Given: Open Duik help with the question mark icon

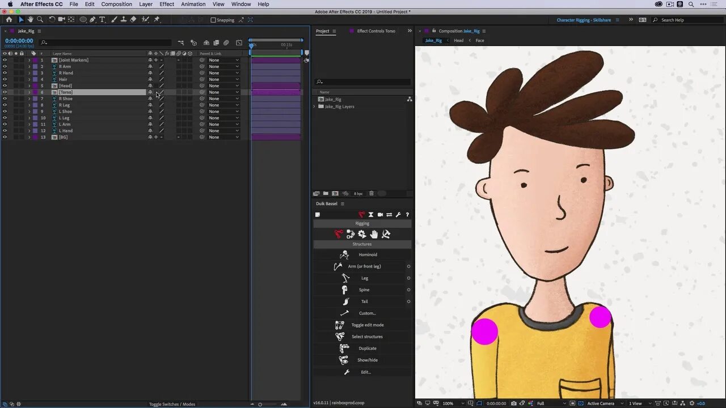Looking at the screenshot, I should (407, 214).
